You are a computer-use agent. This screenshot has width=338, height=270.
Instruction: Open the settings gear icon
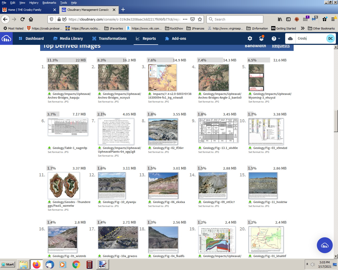(250, 38)
